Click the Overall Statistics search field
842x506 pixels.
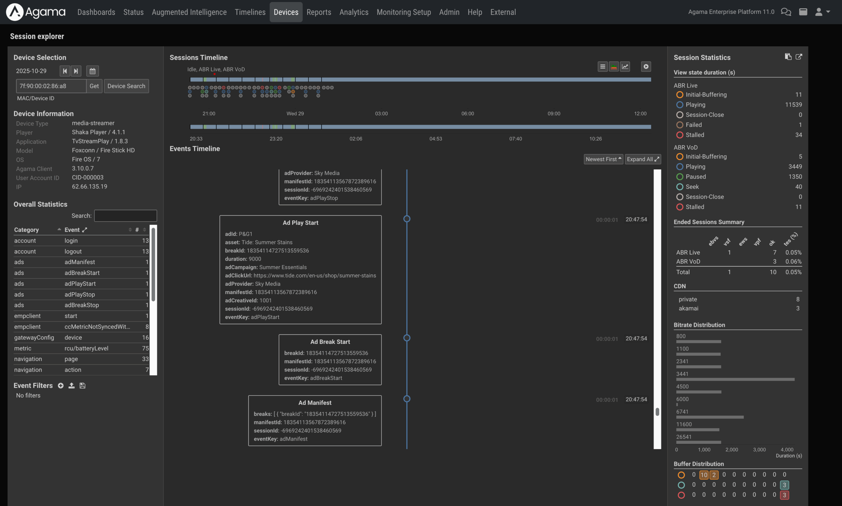click(126, 216)
